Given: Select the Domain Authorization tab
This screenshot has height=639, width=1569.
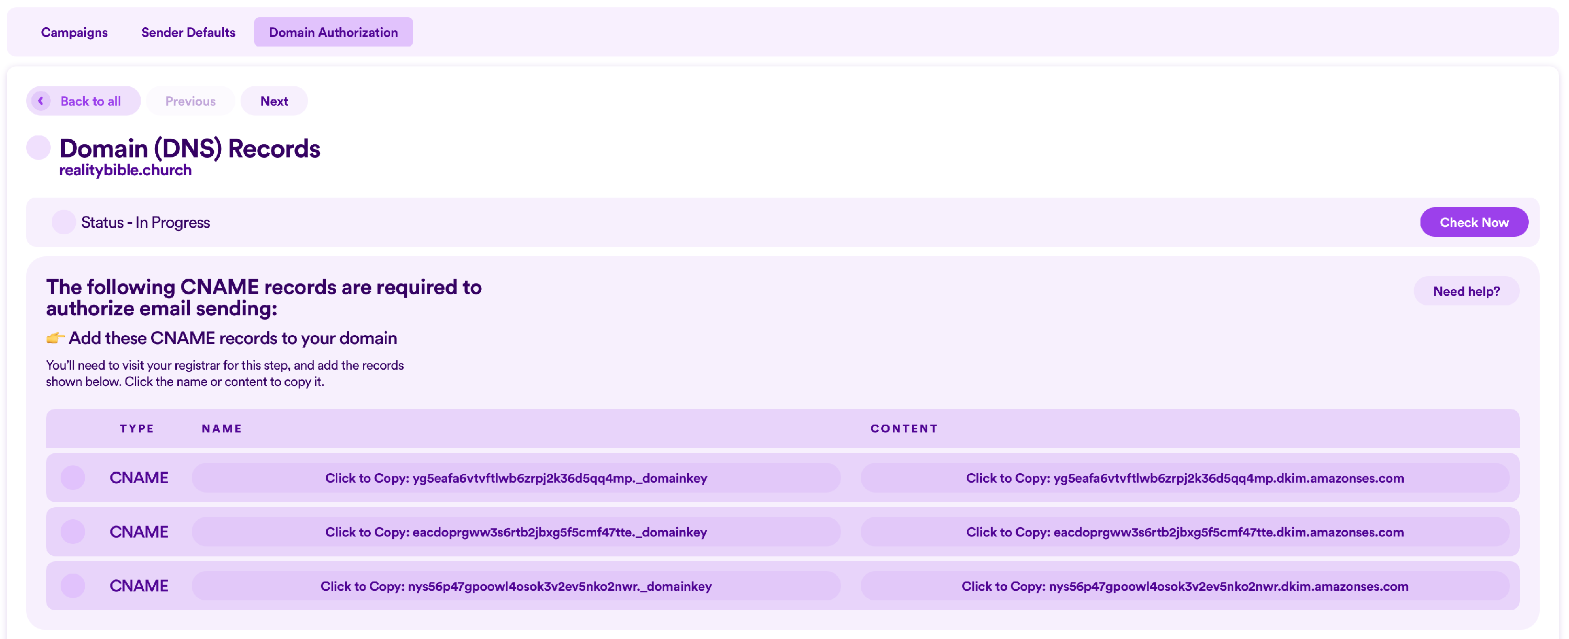Looking at the screenshot, I should point(333,32).
